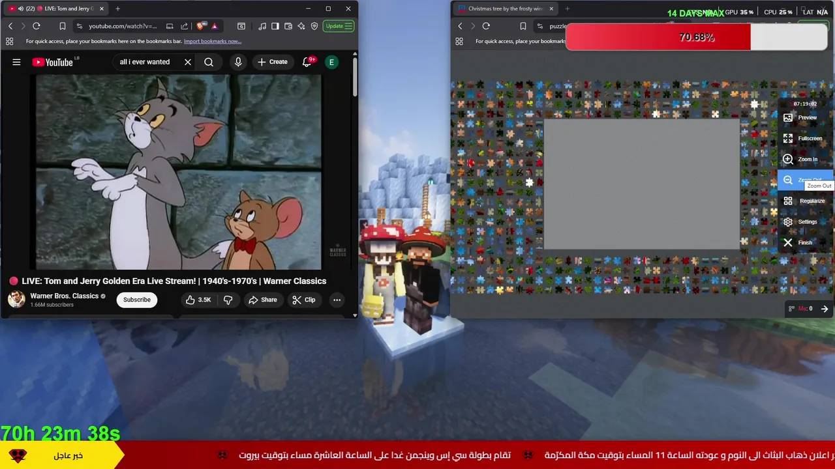Open the Update menu button in browser
835x469 pixels.
[339, 26]
